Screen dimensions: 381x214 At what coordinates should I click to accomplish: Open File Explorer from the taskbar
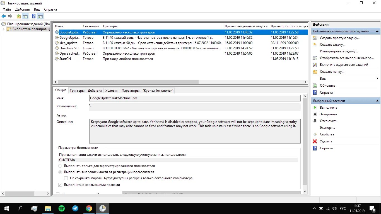coord(48,208)
